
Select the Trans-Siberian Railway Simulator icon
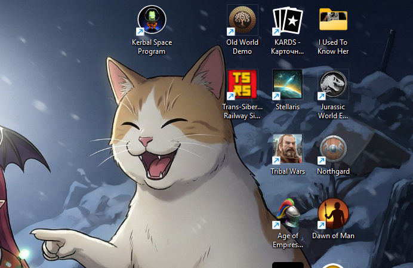pyautogui.click(x=242, y=84)
